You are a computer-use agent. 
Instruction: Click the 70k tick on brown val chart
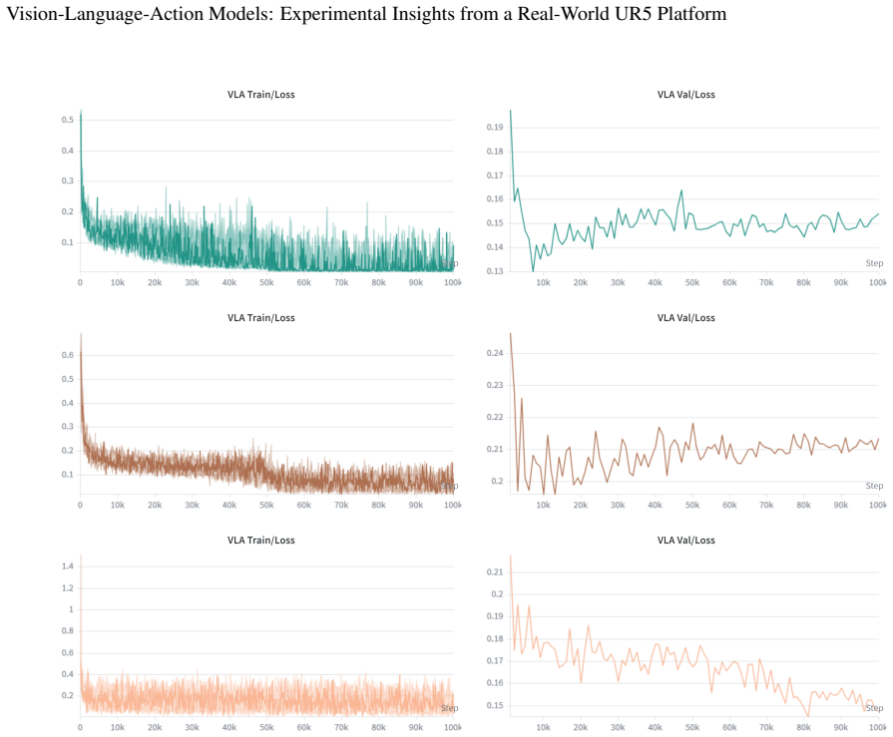(766, 505)
